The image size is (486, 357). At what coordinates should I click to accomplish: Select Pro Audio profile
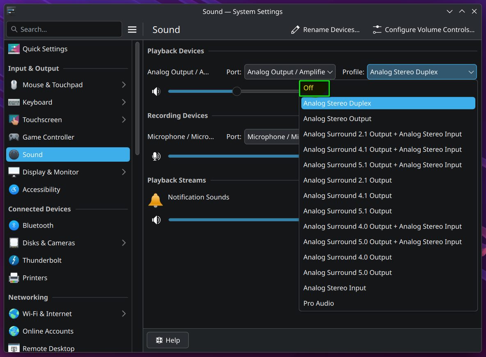tap(319, 303)
